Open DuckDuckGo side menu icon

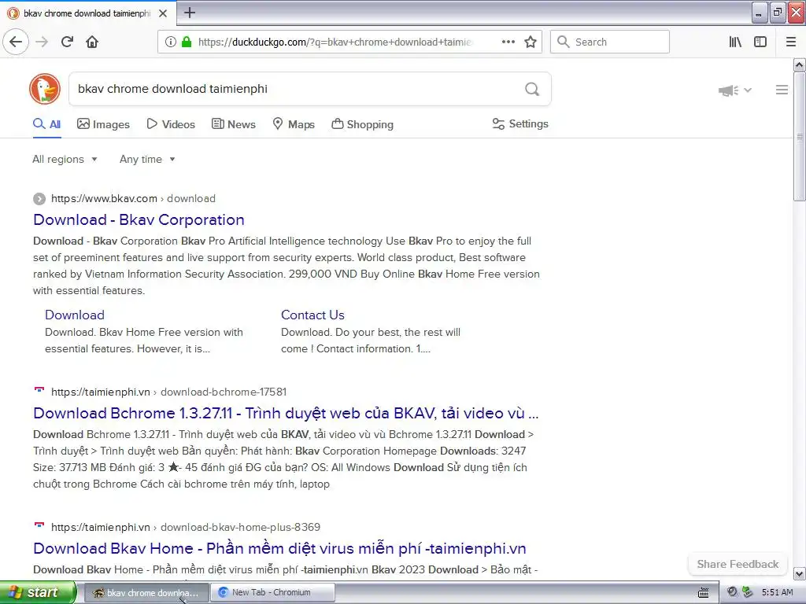pyautogui.click(x=782, y=90)
